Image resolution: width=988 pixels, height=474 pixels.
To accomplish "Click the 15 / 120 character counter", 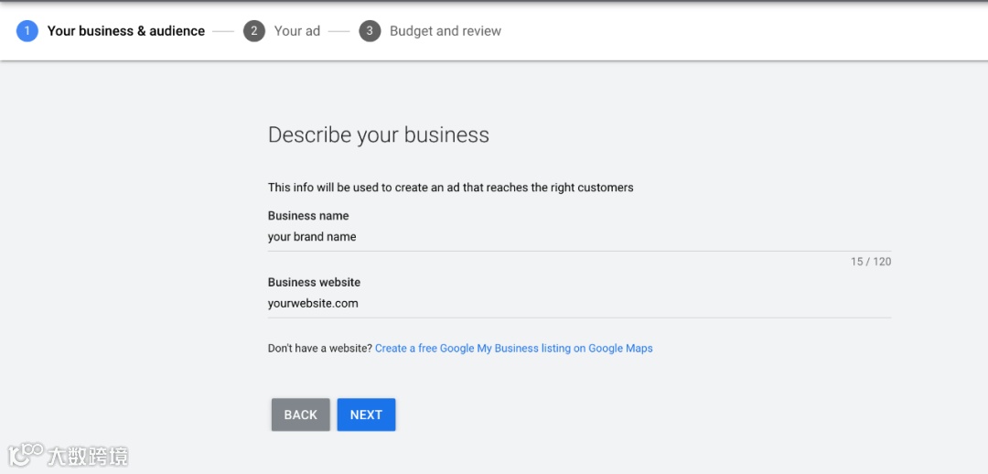I will 871,262.
